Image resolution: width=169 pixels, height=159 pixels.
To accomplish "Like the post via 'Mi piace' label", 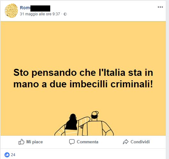I will pyautogui.click(x=35, y=142).
